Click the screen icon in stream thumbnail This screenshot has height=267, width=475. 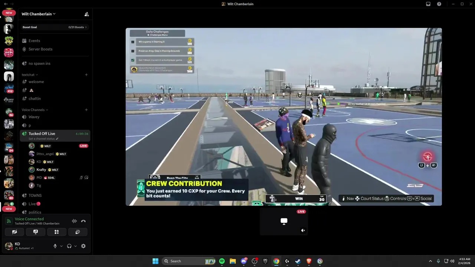(284, 221)
